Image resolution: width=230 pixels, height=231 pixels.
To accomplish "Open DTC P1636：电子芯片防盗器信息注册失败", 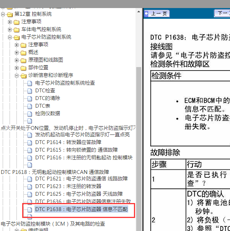I will [x=83, y=202].
